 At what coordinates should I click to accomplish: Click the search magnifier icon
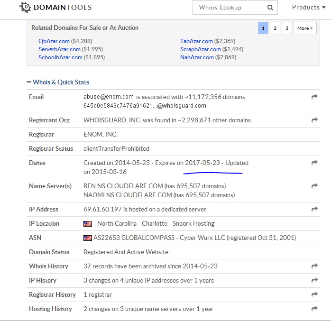(x=270, y=8)
